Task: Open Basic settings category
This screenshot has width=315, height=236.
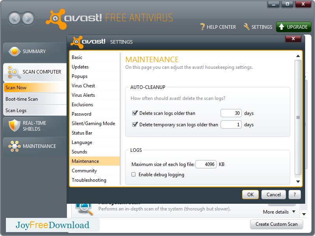Action: click(94, 57)
